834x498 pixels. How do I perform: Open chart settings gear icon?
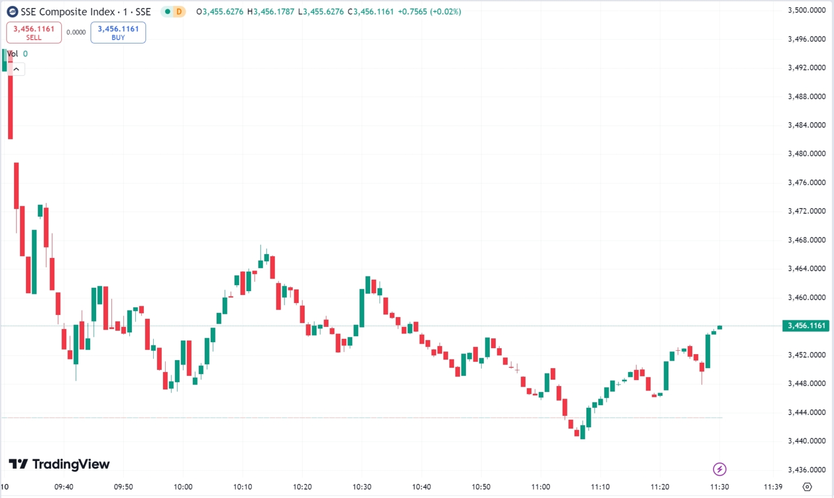(x=807, y=487)
